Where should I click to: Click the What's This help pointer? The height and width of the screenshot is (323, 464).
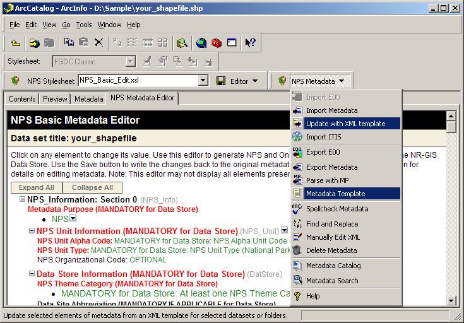251,43
